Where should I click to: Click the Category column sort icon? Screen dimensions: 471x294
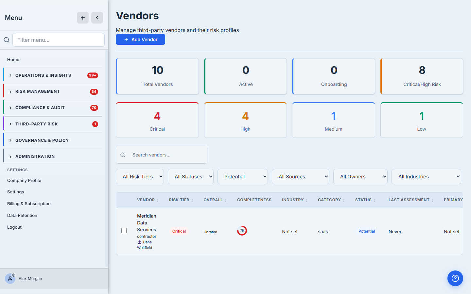[x=344, y=200]
